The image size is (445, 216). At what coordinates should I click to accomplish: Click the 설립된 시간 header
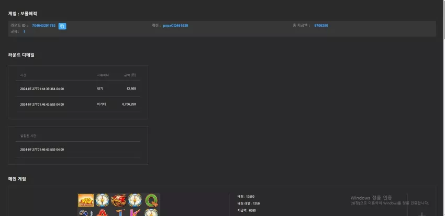pyautogui.click(x=28, y=136)
